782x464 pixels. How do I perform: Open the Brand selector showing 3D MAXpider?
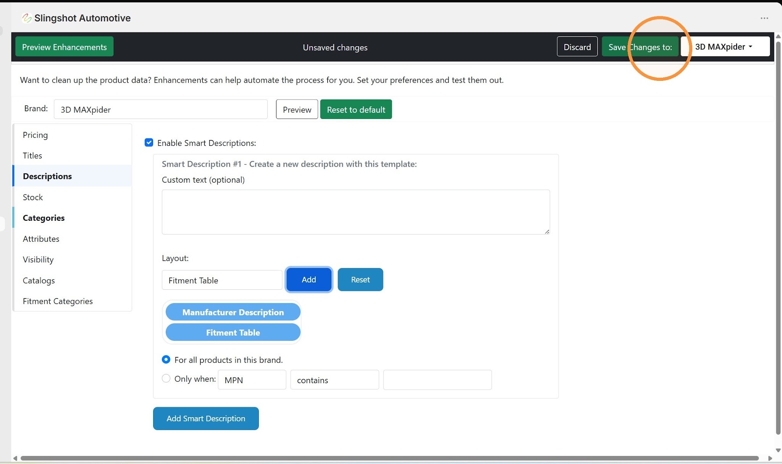pos(160,109)
